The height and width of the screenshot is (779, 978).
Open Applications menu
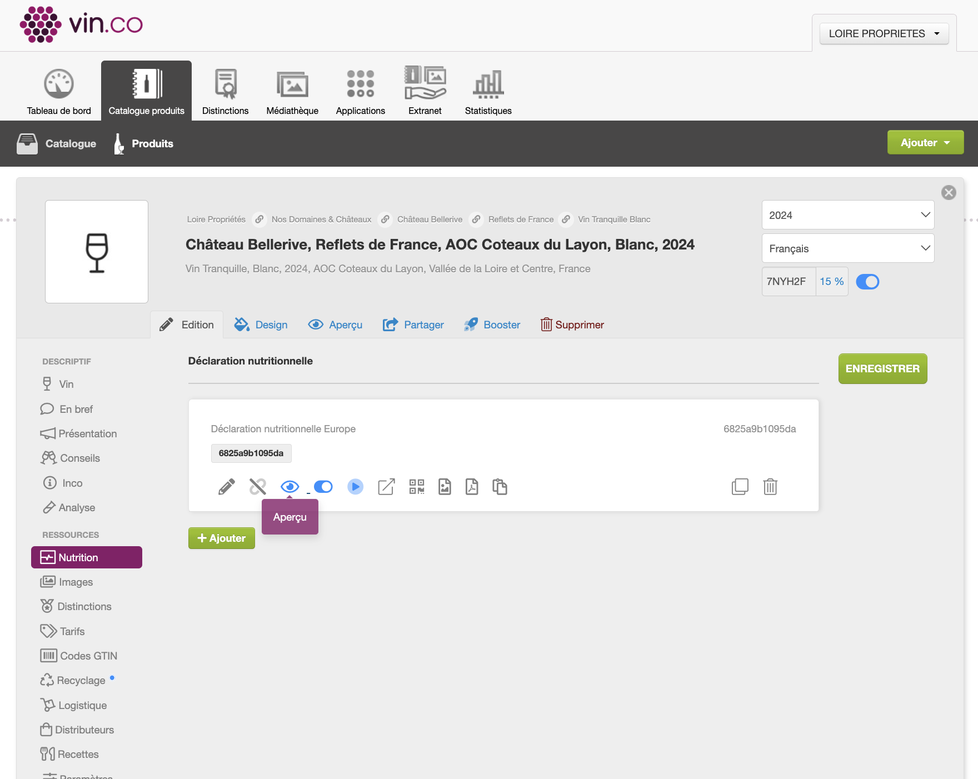click(x=360, y=92)
